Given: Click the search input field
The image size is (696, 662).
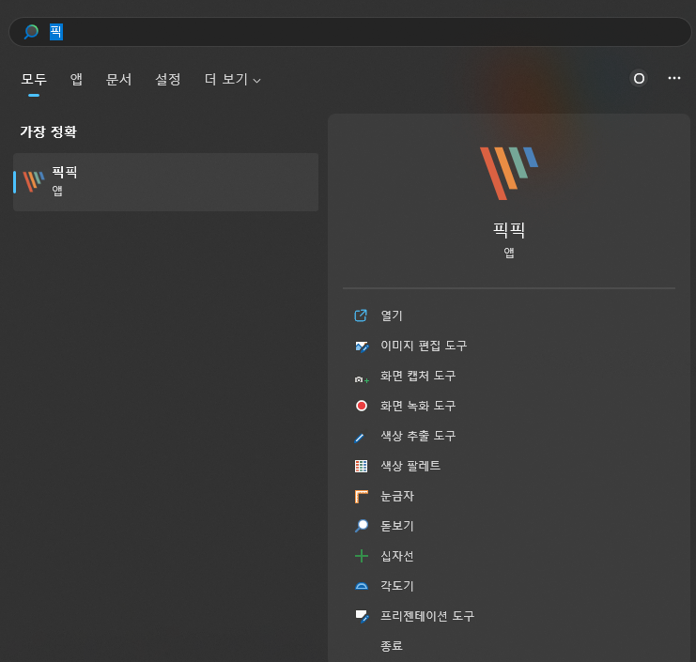Looking at the screenshot, I should tap(349, 32).
